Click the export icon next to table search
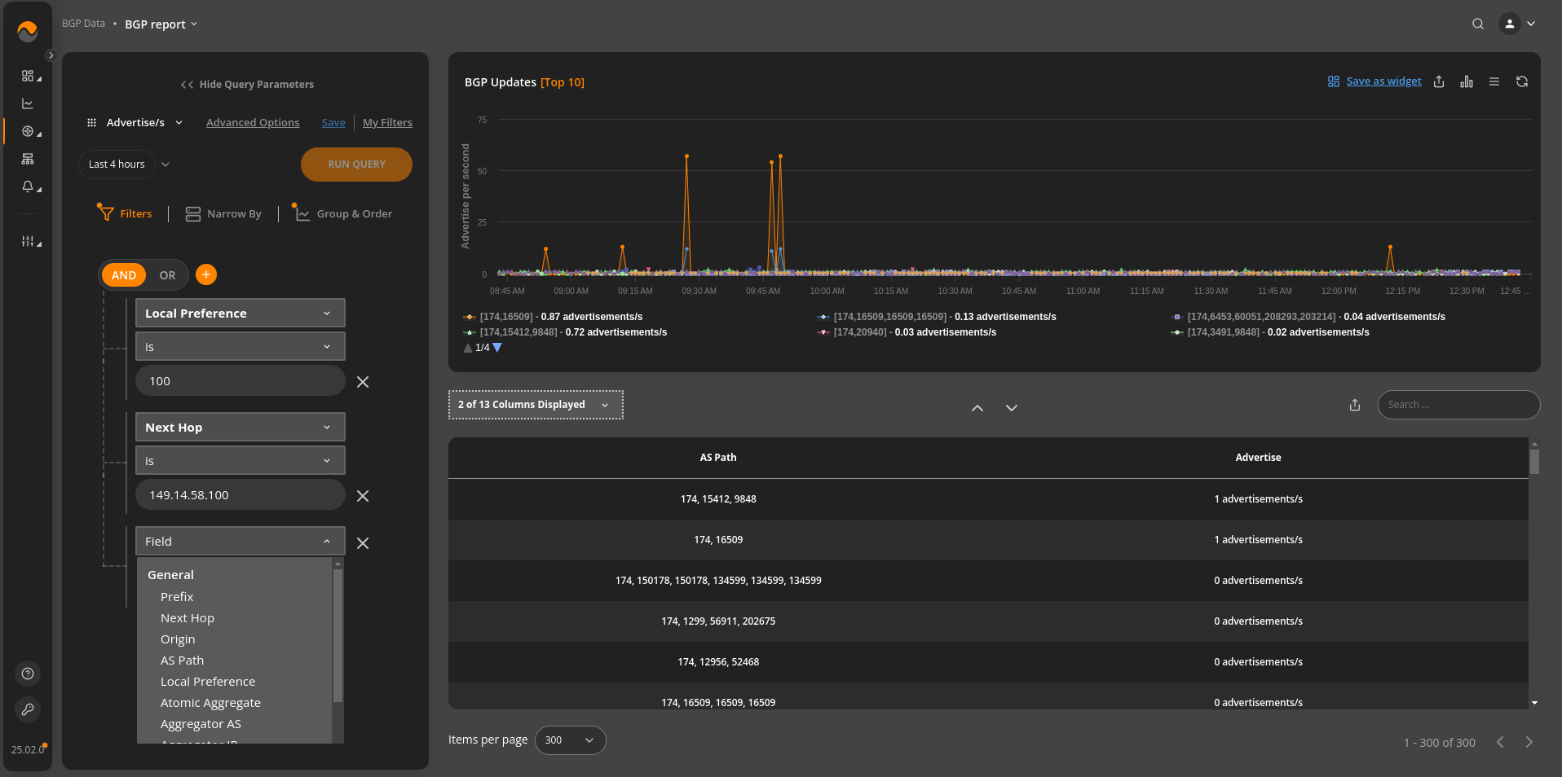 (1355, 405)
